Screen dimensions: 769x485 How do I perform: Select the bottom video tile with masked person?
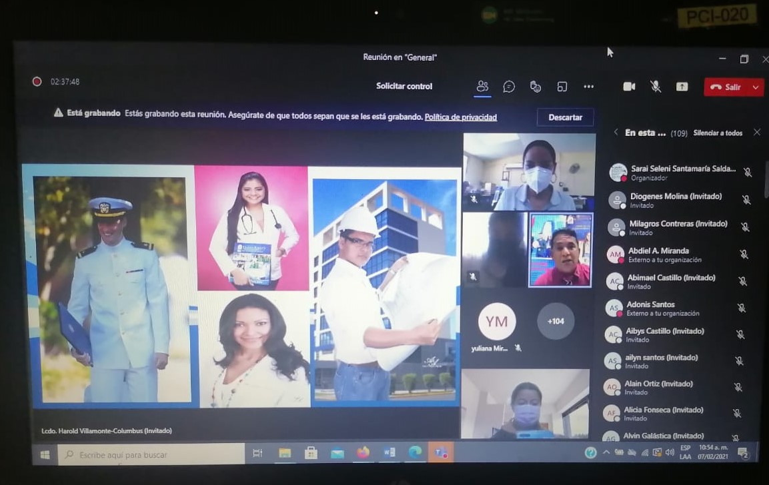[x=526, y=403]
